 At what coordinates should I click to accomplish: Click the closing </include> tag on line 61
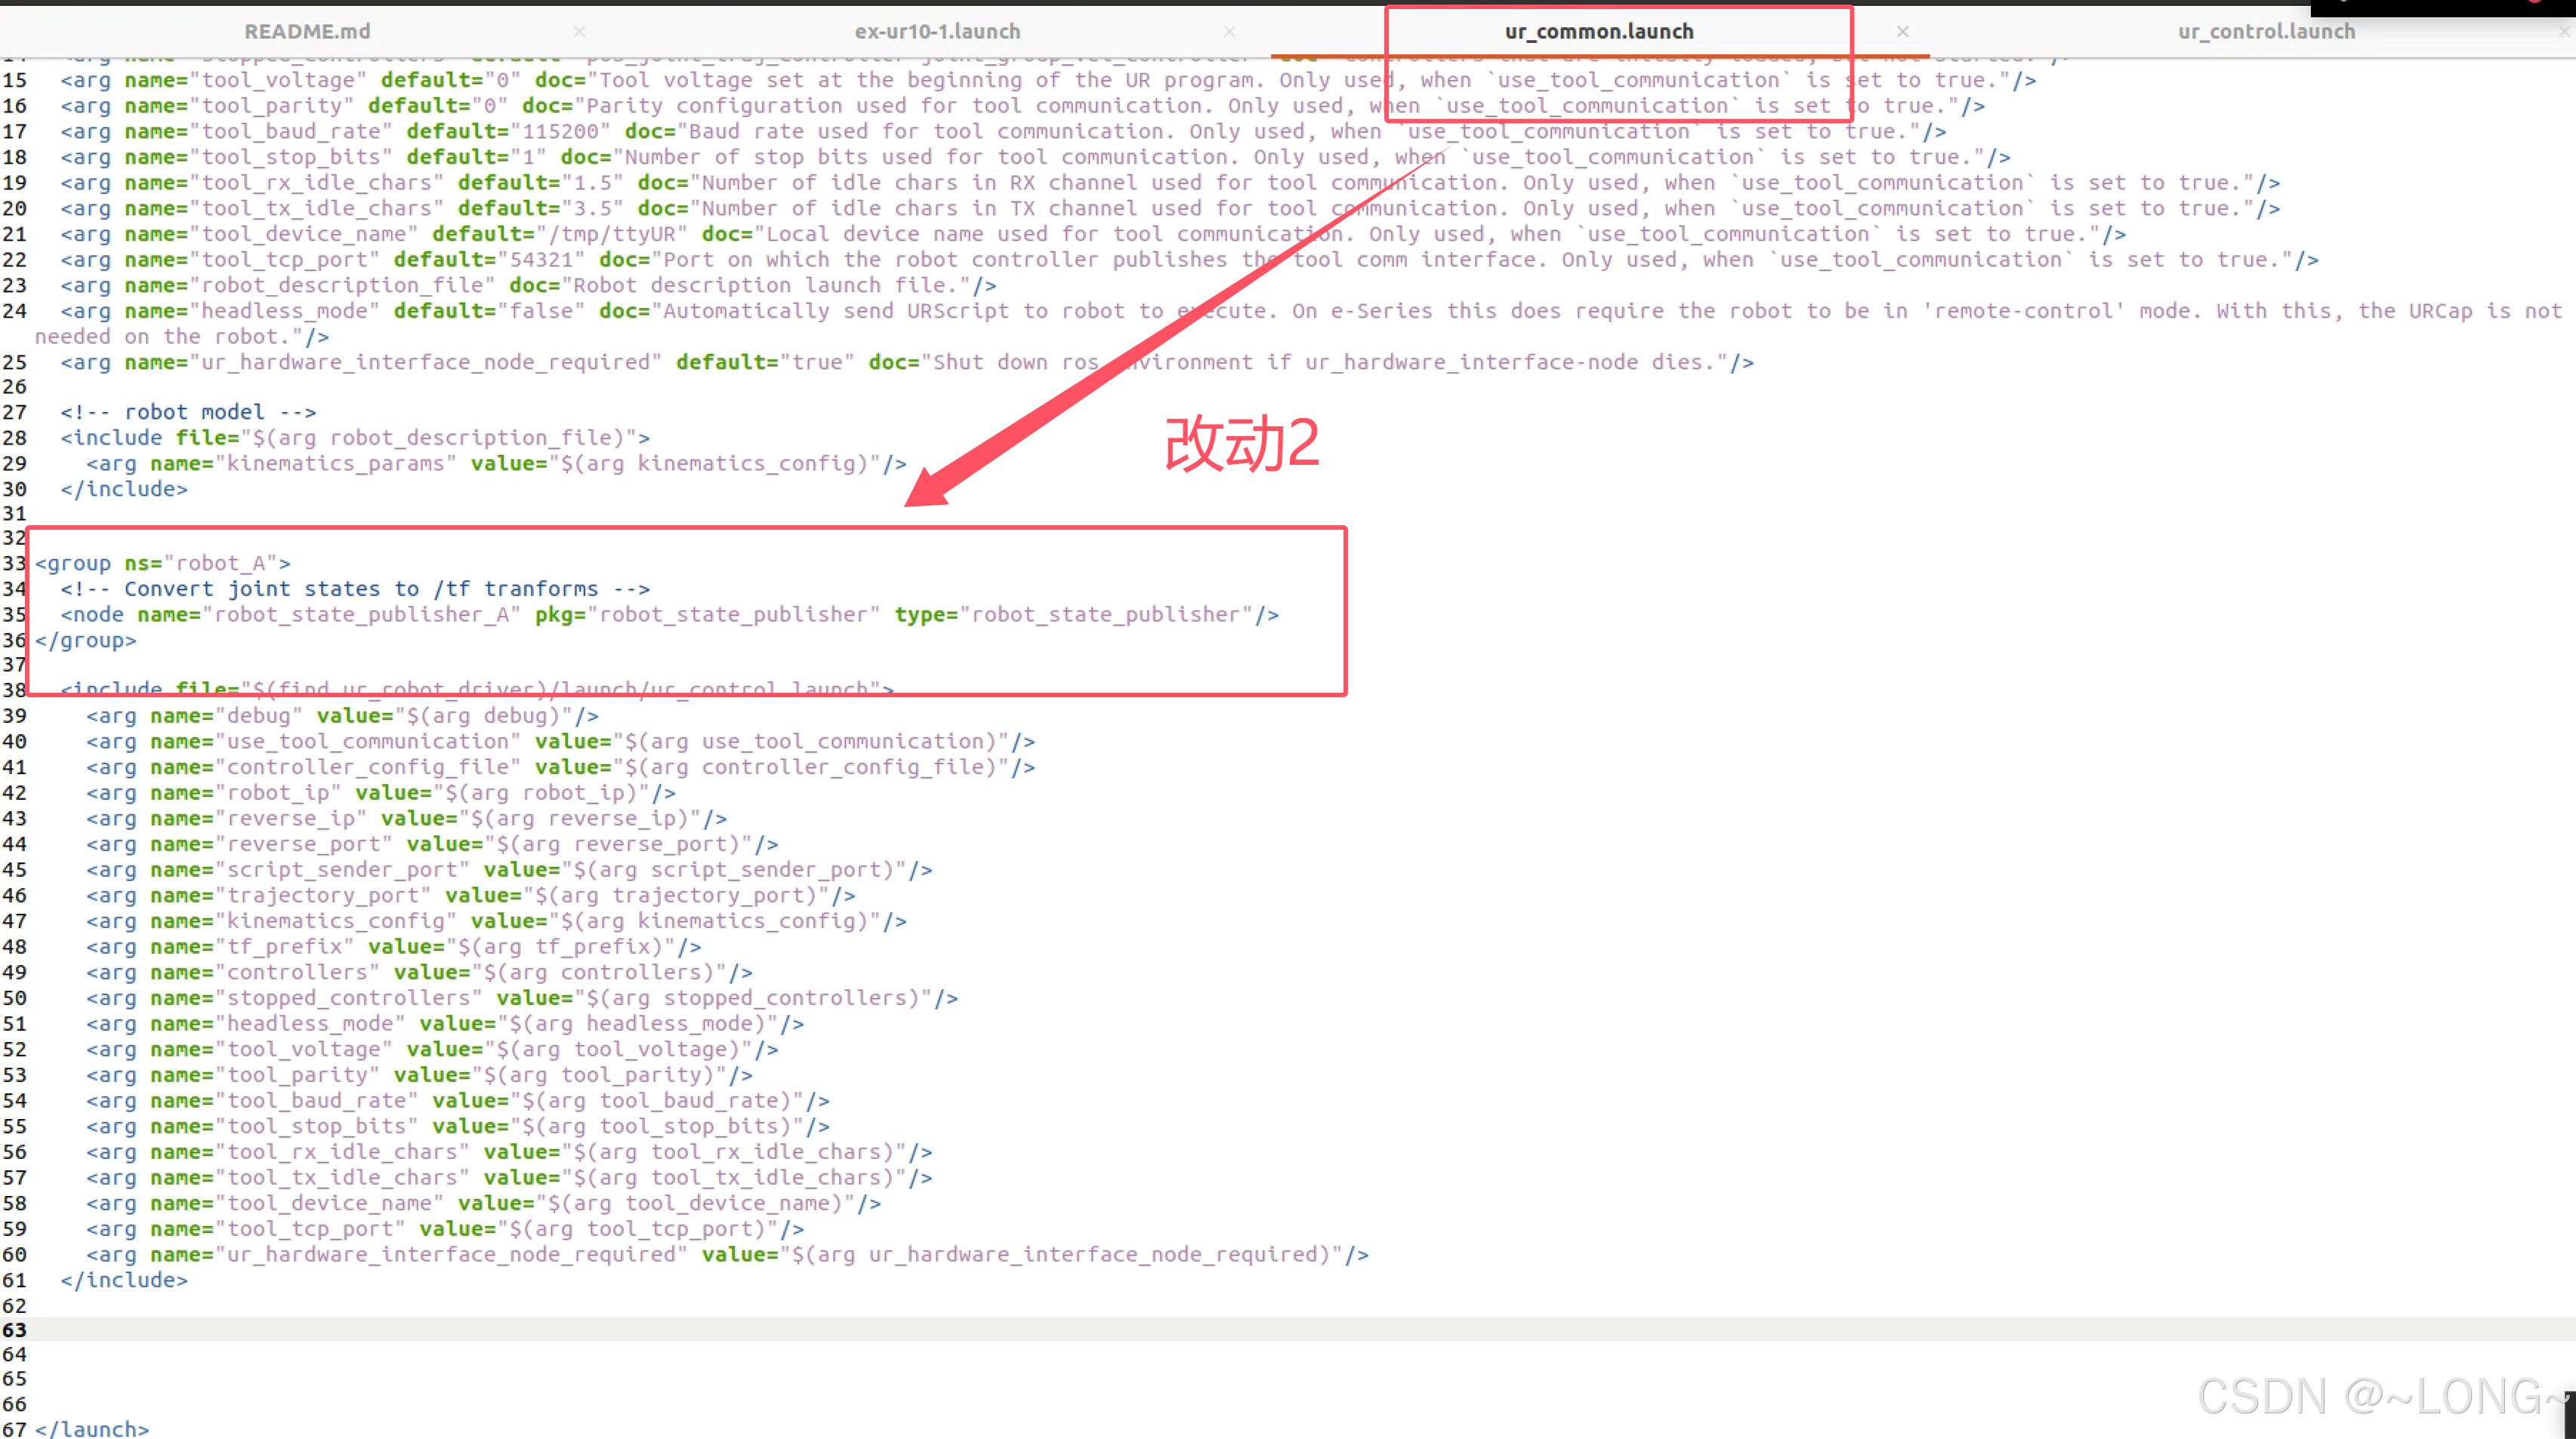pos(124,1280)
